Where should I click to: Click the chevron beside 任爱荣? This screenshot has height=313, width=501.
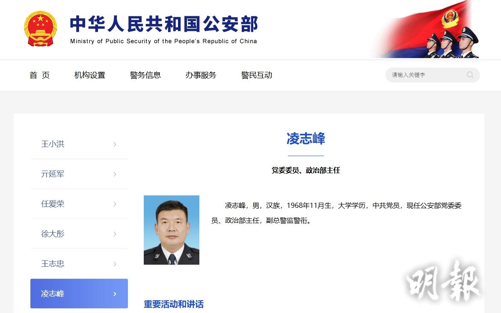115,204
